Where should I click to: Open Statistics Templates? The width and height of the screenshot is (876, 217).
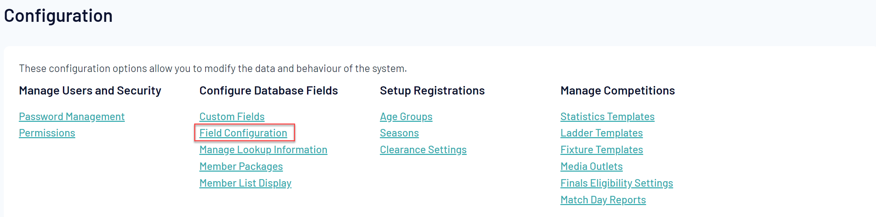(x=607, y=117)
